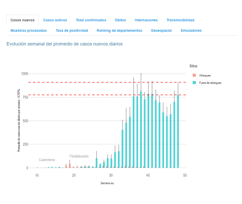Open the Simuladores tab

[191, 31]
